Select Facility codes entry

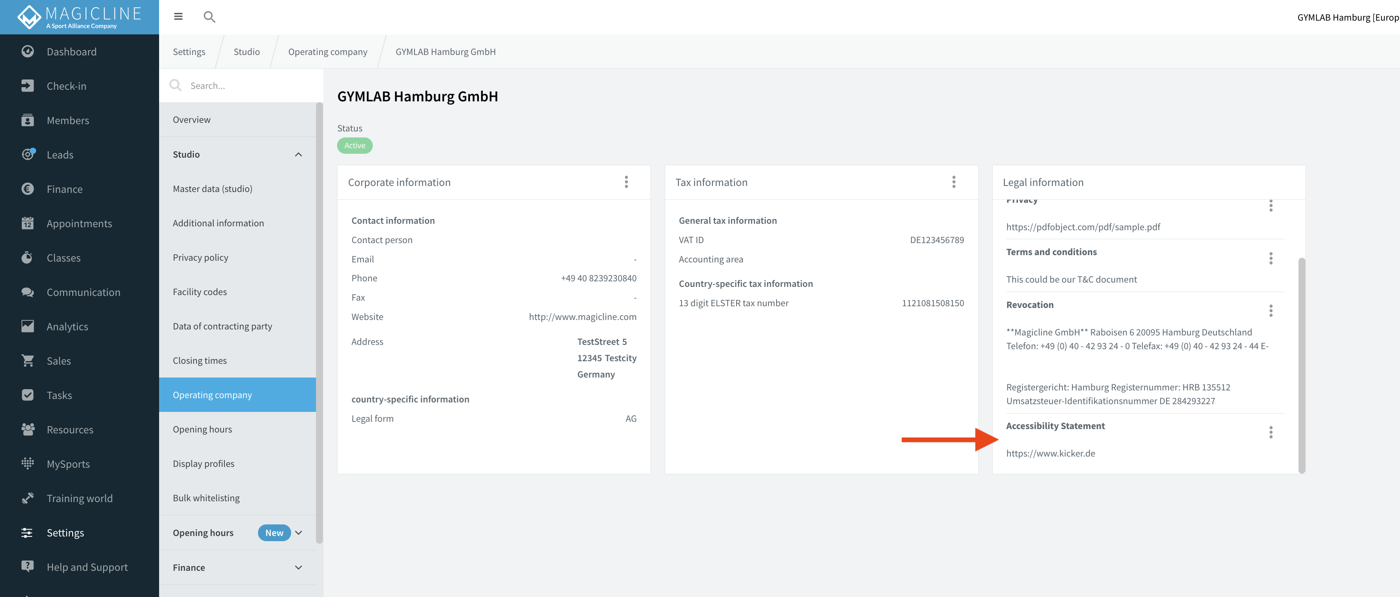237,292
